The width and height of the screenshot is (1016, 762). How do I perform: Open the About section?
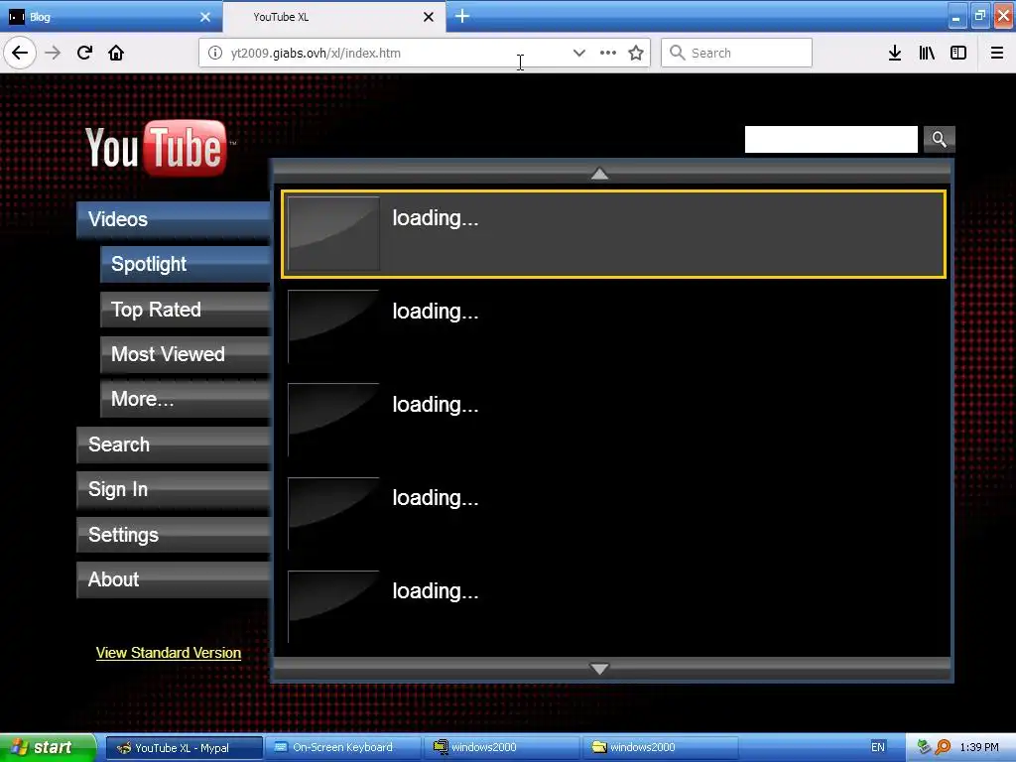173,579
